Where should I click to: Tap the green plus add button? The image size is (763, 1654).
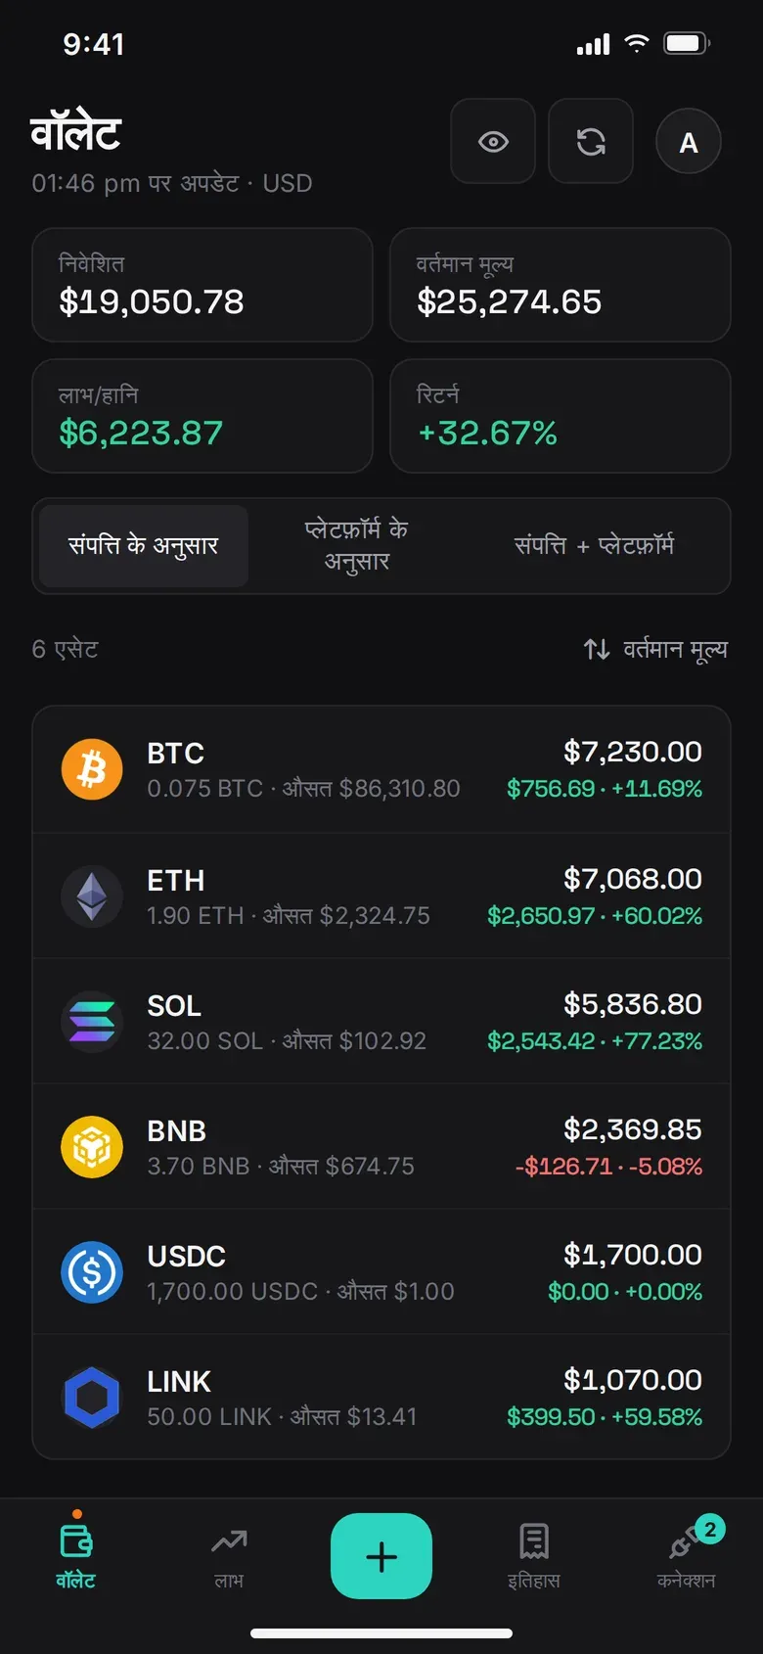[x=381, y=1556]
